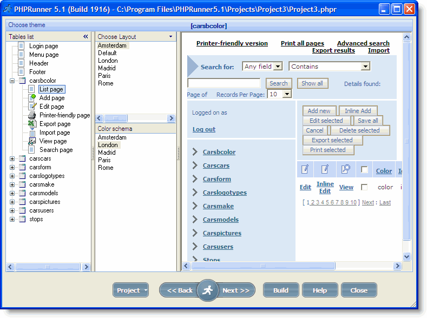This screenshot has width=427, height=318.
Task: Click the Inline Edit column pencil icon
Action: (325, 169)
